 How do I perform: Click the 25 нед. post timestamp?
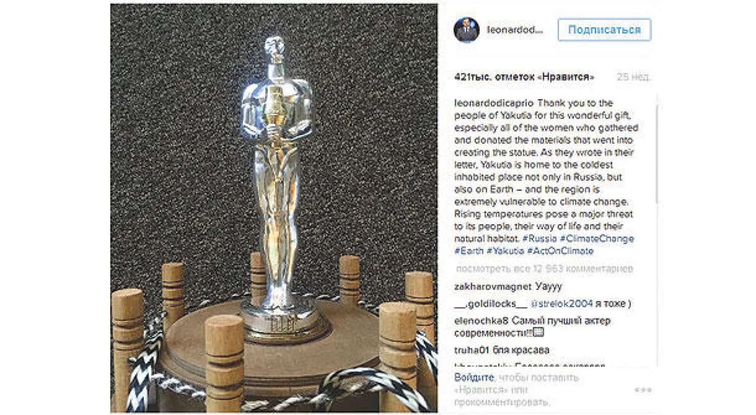click(x=633, y=77)
